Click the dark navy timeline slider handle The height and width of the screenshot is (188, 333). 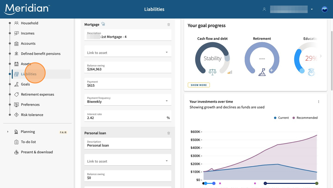[265, 183]
